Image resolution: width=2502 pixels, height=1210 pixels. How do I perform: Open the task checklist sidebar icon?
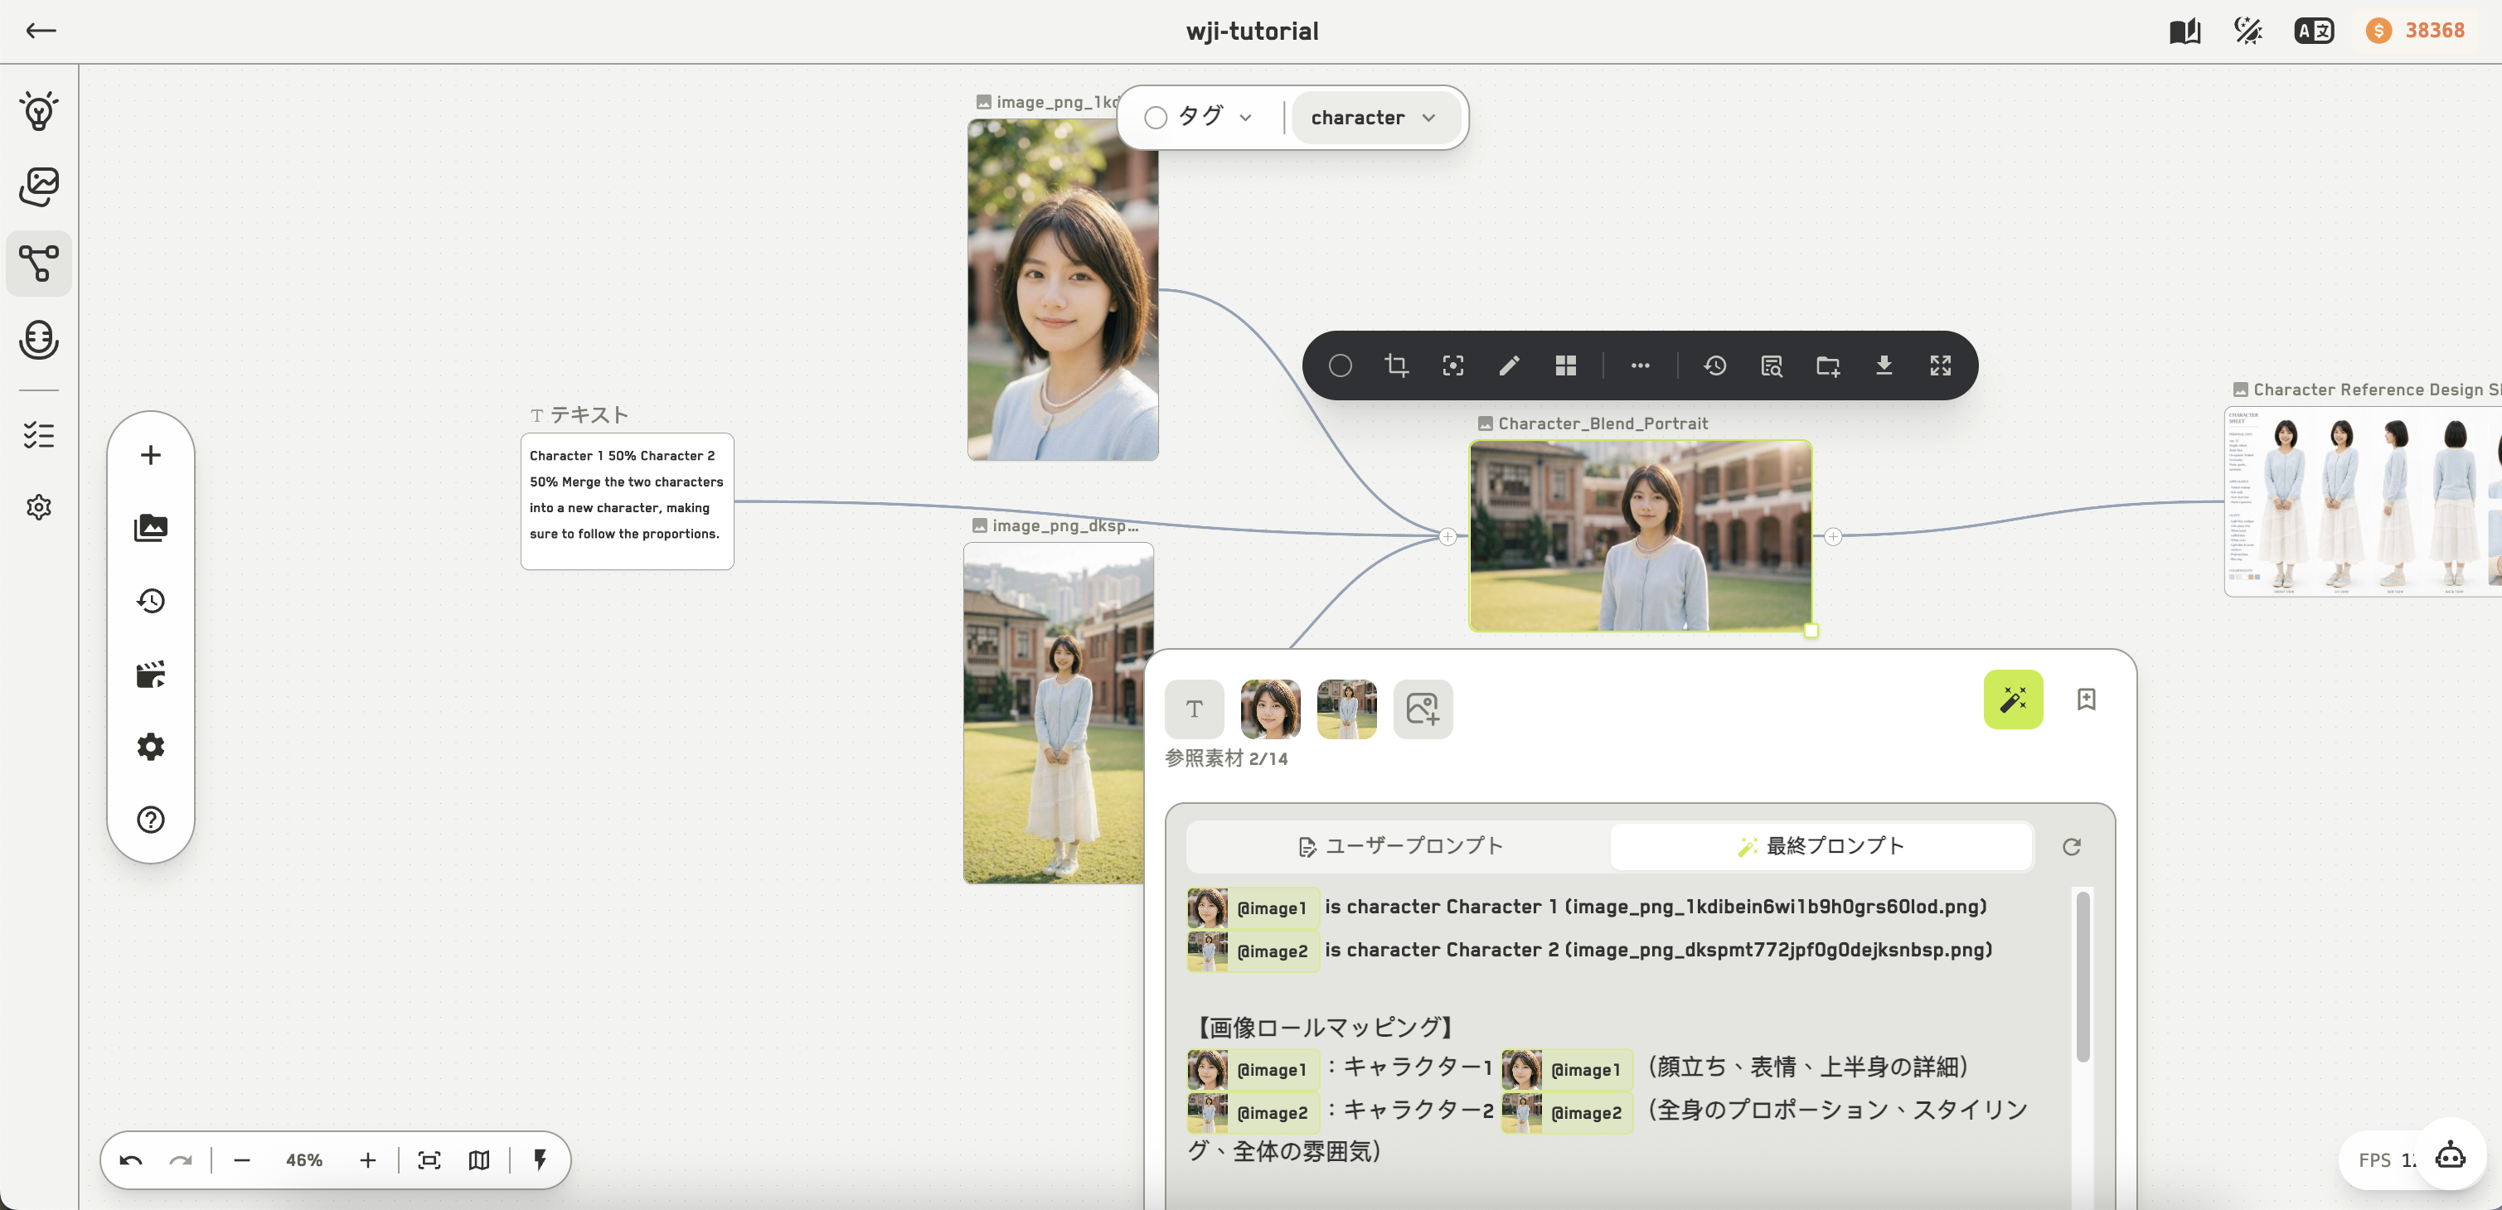39,435
